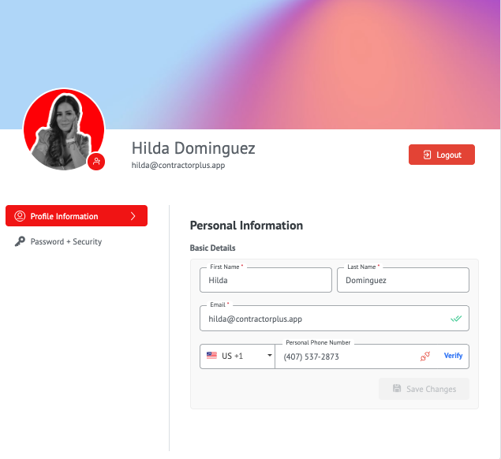501x459 pixels.
Task: Select the Profile Information tab
Action: pyautogui.click(x=77, y=215)
